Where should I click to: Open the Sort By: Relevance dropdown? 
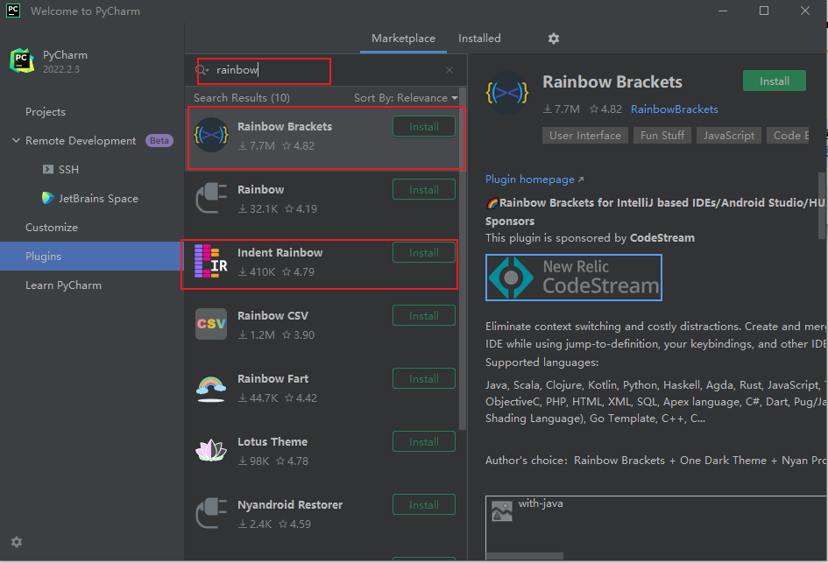[406, 97]
